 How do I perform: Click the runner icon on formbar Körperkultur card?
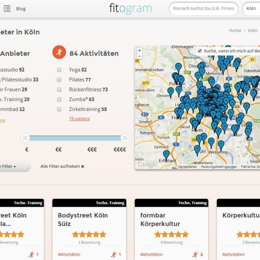pos(195,254)
